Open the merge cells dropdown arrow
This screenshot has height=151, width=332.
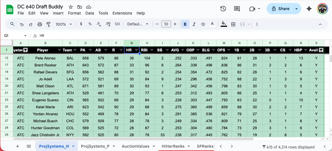(248, 24)
